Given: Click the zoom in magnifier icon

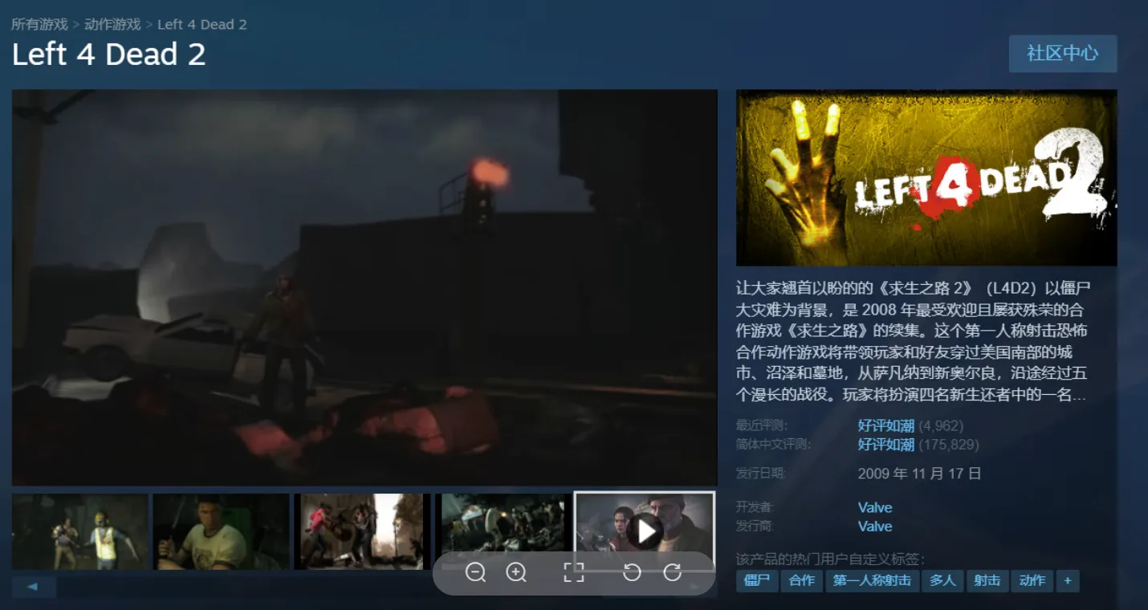Looking at the screenshot, I should coord(516,572).
